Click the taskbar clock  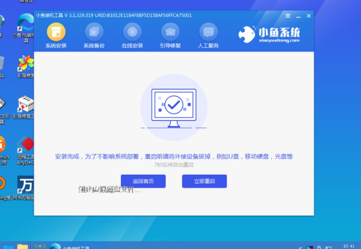point(349,247)
